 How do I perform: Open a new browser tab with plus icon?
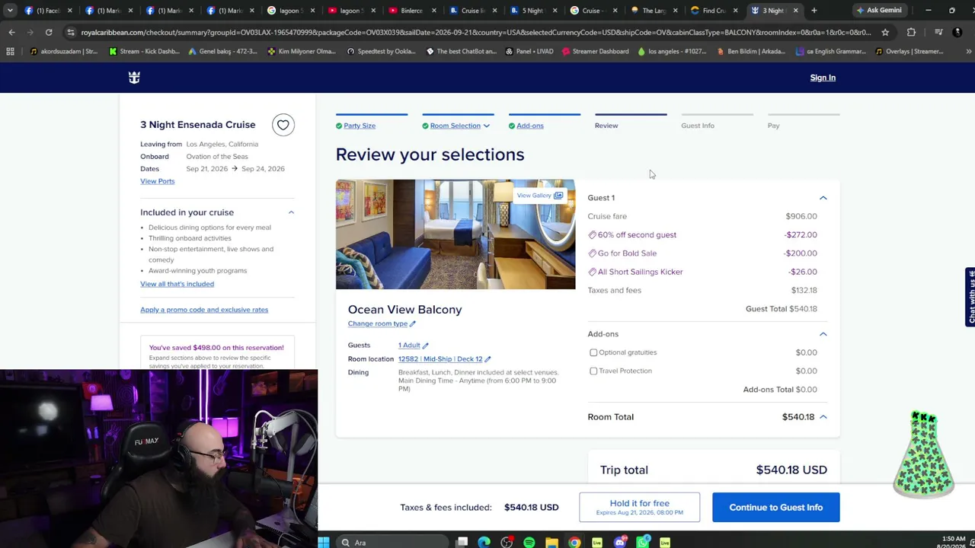pyautogui.click(x=814, y=10)
